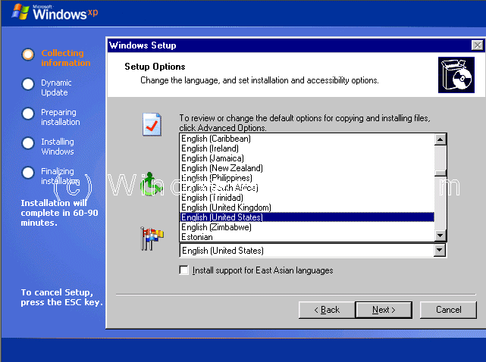Click the language list scrollbar thumb
The image size is (486, 362).
pyautogui.click(x=440, y=161)
